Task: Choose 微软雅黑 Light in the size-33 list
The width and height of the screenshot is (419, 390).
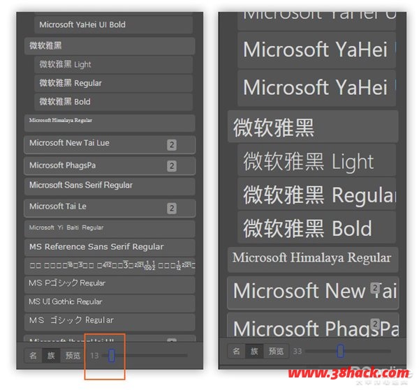Action: point(316,160)
